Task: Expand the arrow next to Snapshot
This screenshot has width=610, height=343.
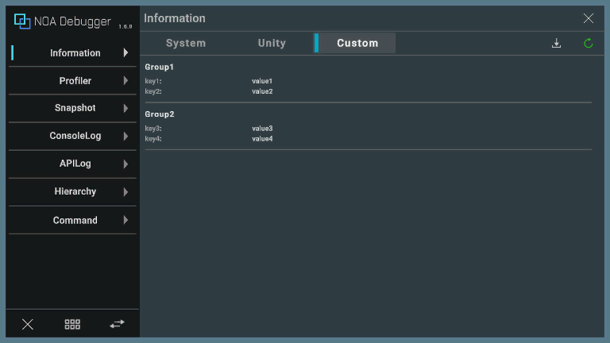Action: click(x=125, y=108)
